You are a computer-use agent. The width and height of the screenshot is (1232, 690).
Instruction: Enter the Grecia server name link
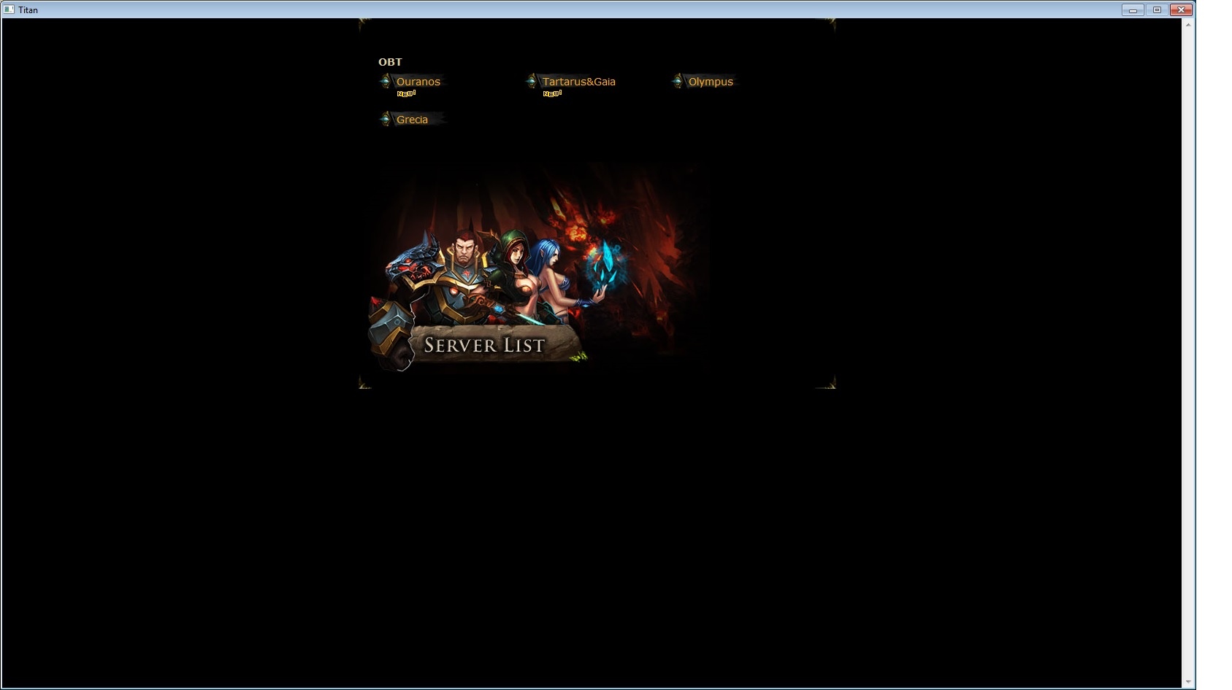point(412,120)
